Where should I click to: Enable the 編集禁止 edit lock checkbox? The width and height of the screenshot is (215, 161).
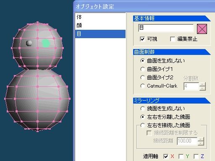pyautogui.click(x=173, y=39)
